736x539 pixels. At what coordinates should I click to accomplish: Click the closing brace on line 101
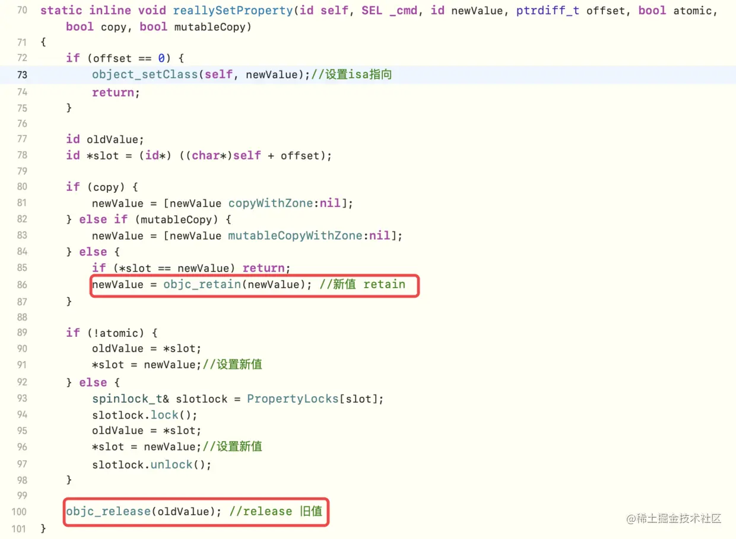(43, 528)
